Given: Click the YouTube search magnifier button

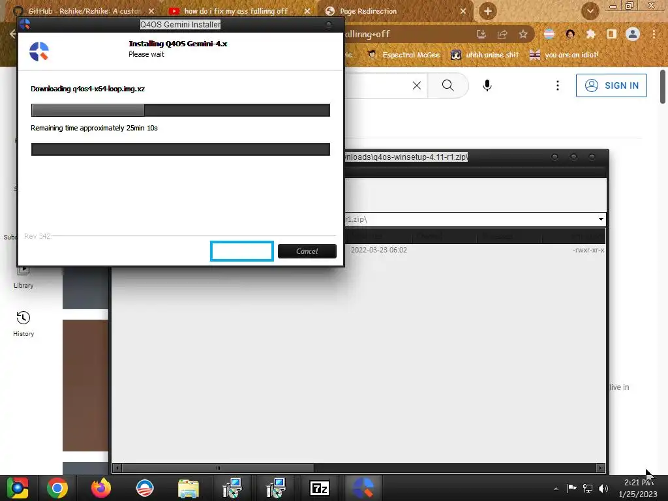Looking at the screenshot, I should click(448, 85).
